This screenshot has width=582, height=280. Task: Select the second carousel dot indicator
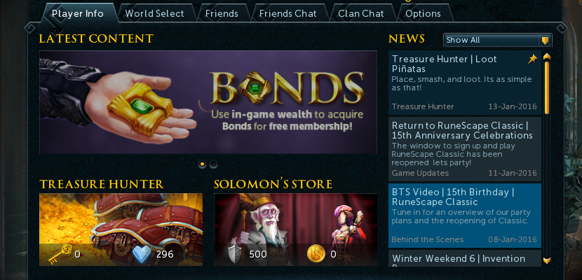pos(213,164)
